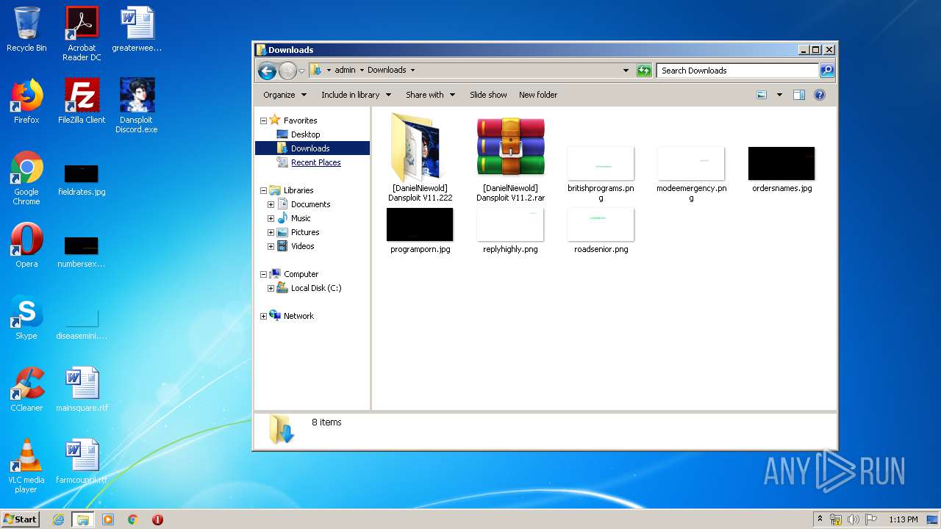Collapse the Libraries group
941x529 pixels.
(x=264, y=190)
